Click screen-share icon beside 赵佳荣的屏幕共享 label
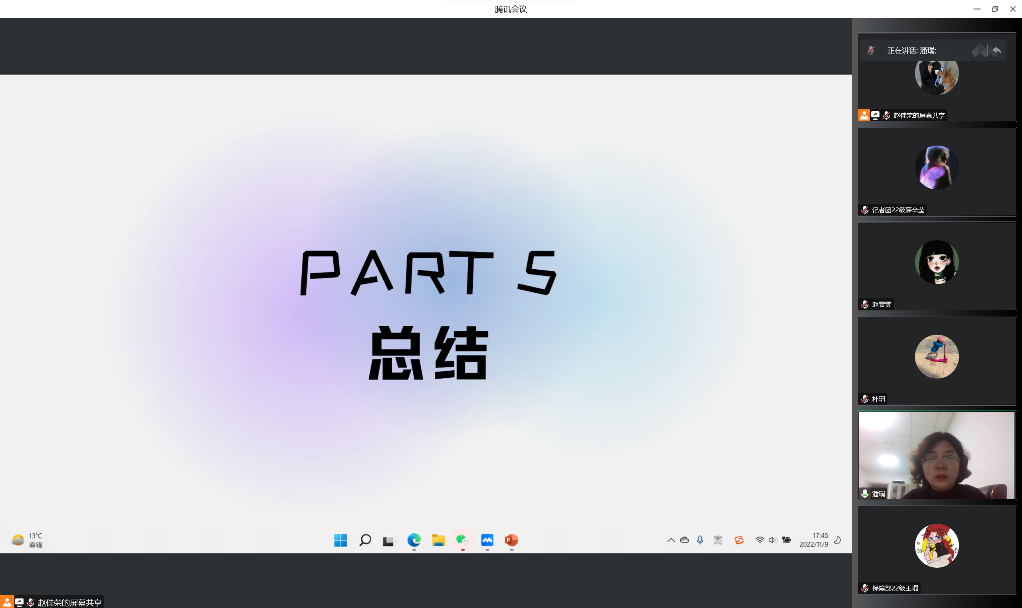This screenshot has width=1022, height=608. (x=875, y=115)
